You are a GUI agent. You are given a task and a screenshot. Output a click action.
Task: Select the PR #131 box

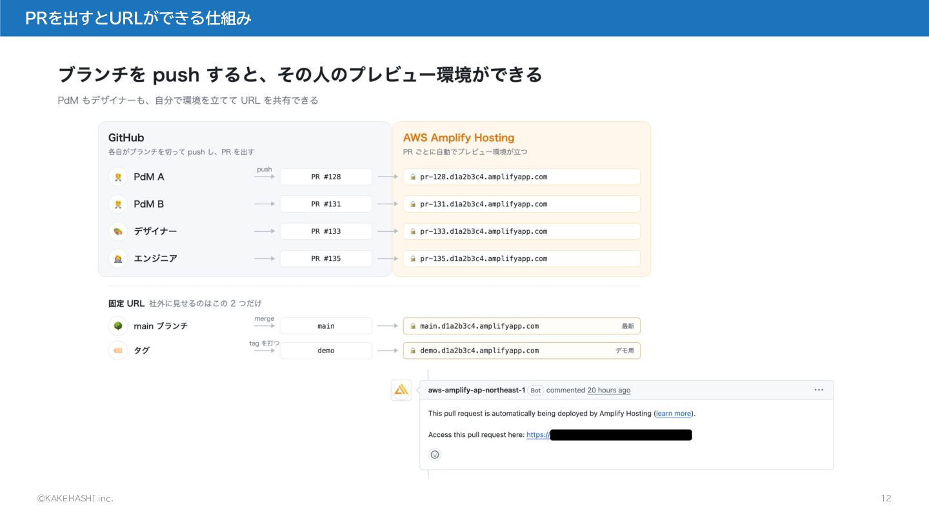326,204
